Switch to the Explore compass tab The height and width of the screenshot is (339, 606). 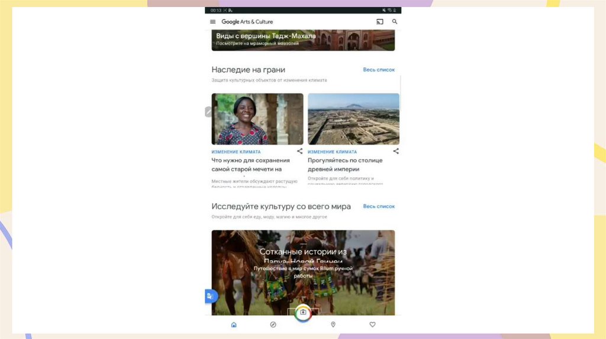pos(273,325)
